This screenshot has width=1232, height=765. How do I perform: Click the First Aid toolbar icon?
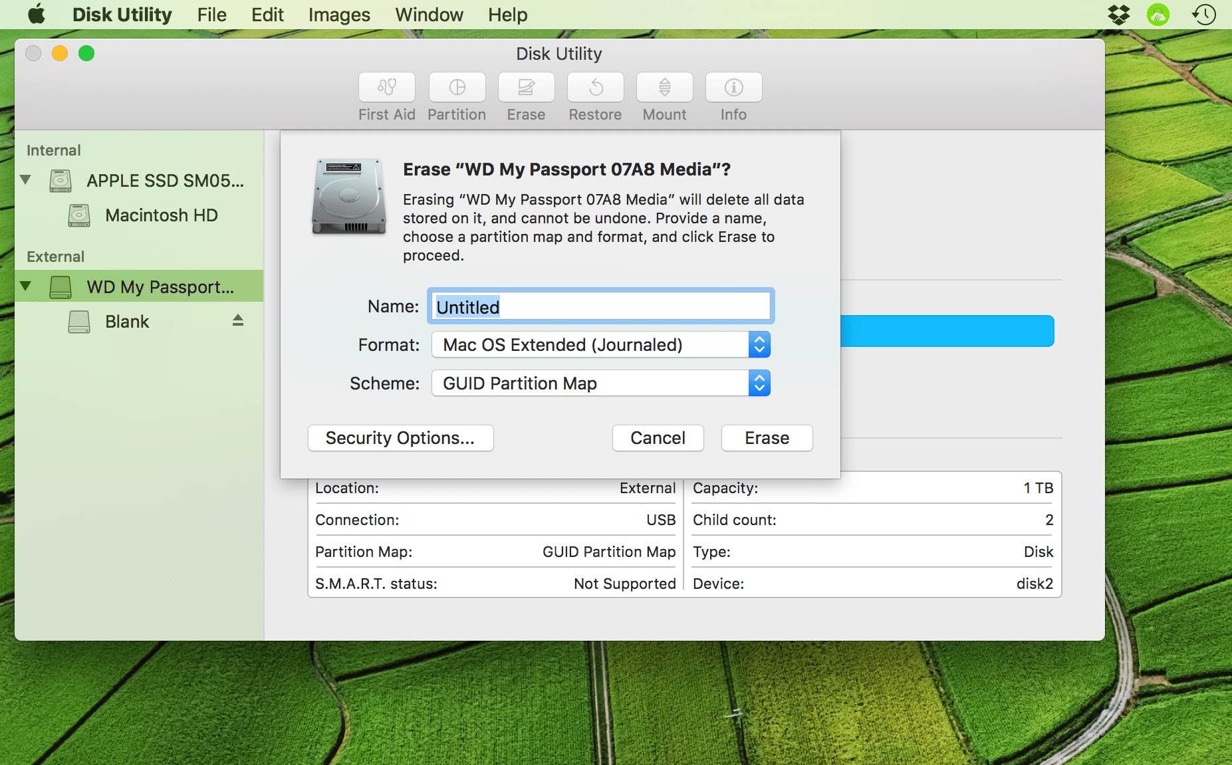pyautogui.click(x=386, y=87)
